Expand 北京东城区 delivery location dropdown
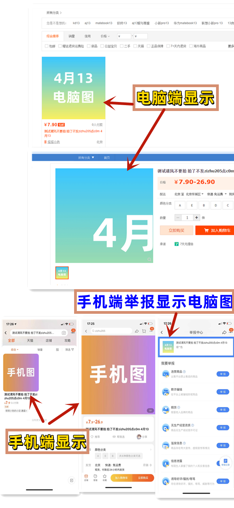 coord(195,194)
